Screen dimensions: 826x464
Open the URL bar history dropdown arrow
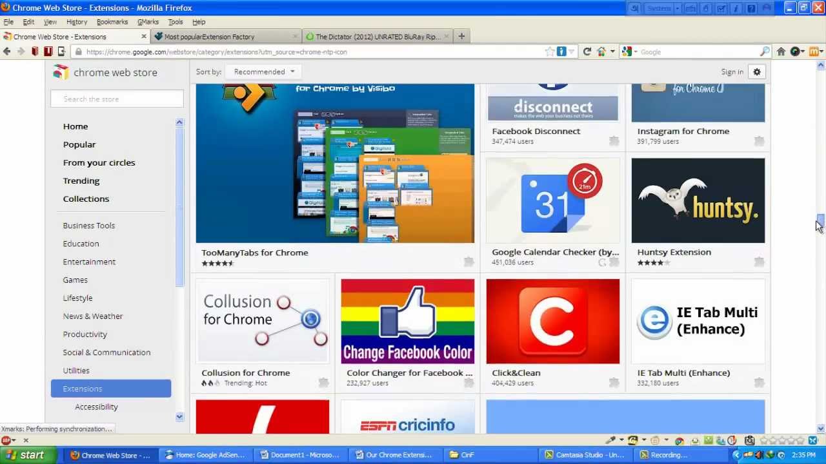(572, 52)
